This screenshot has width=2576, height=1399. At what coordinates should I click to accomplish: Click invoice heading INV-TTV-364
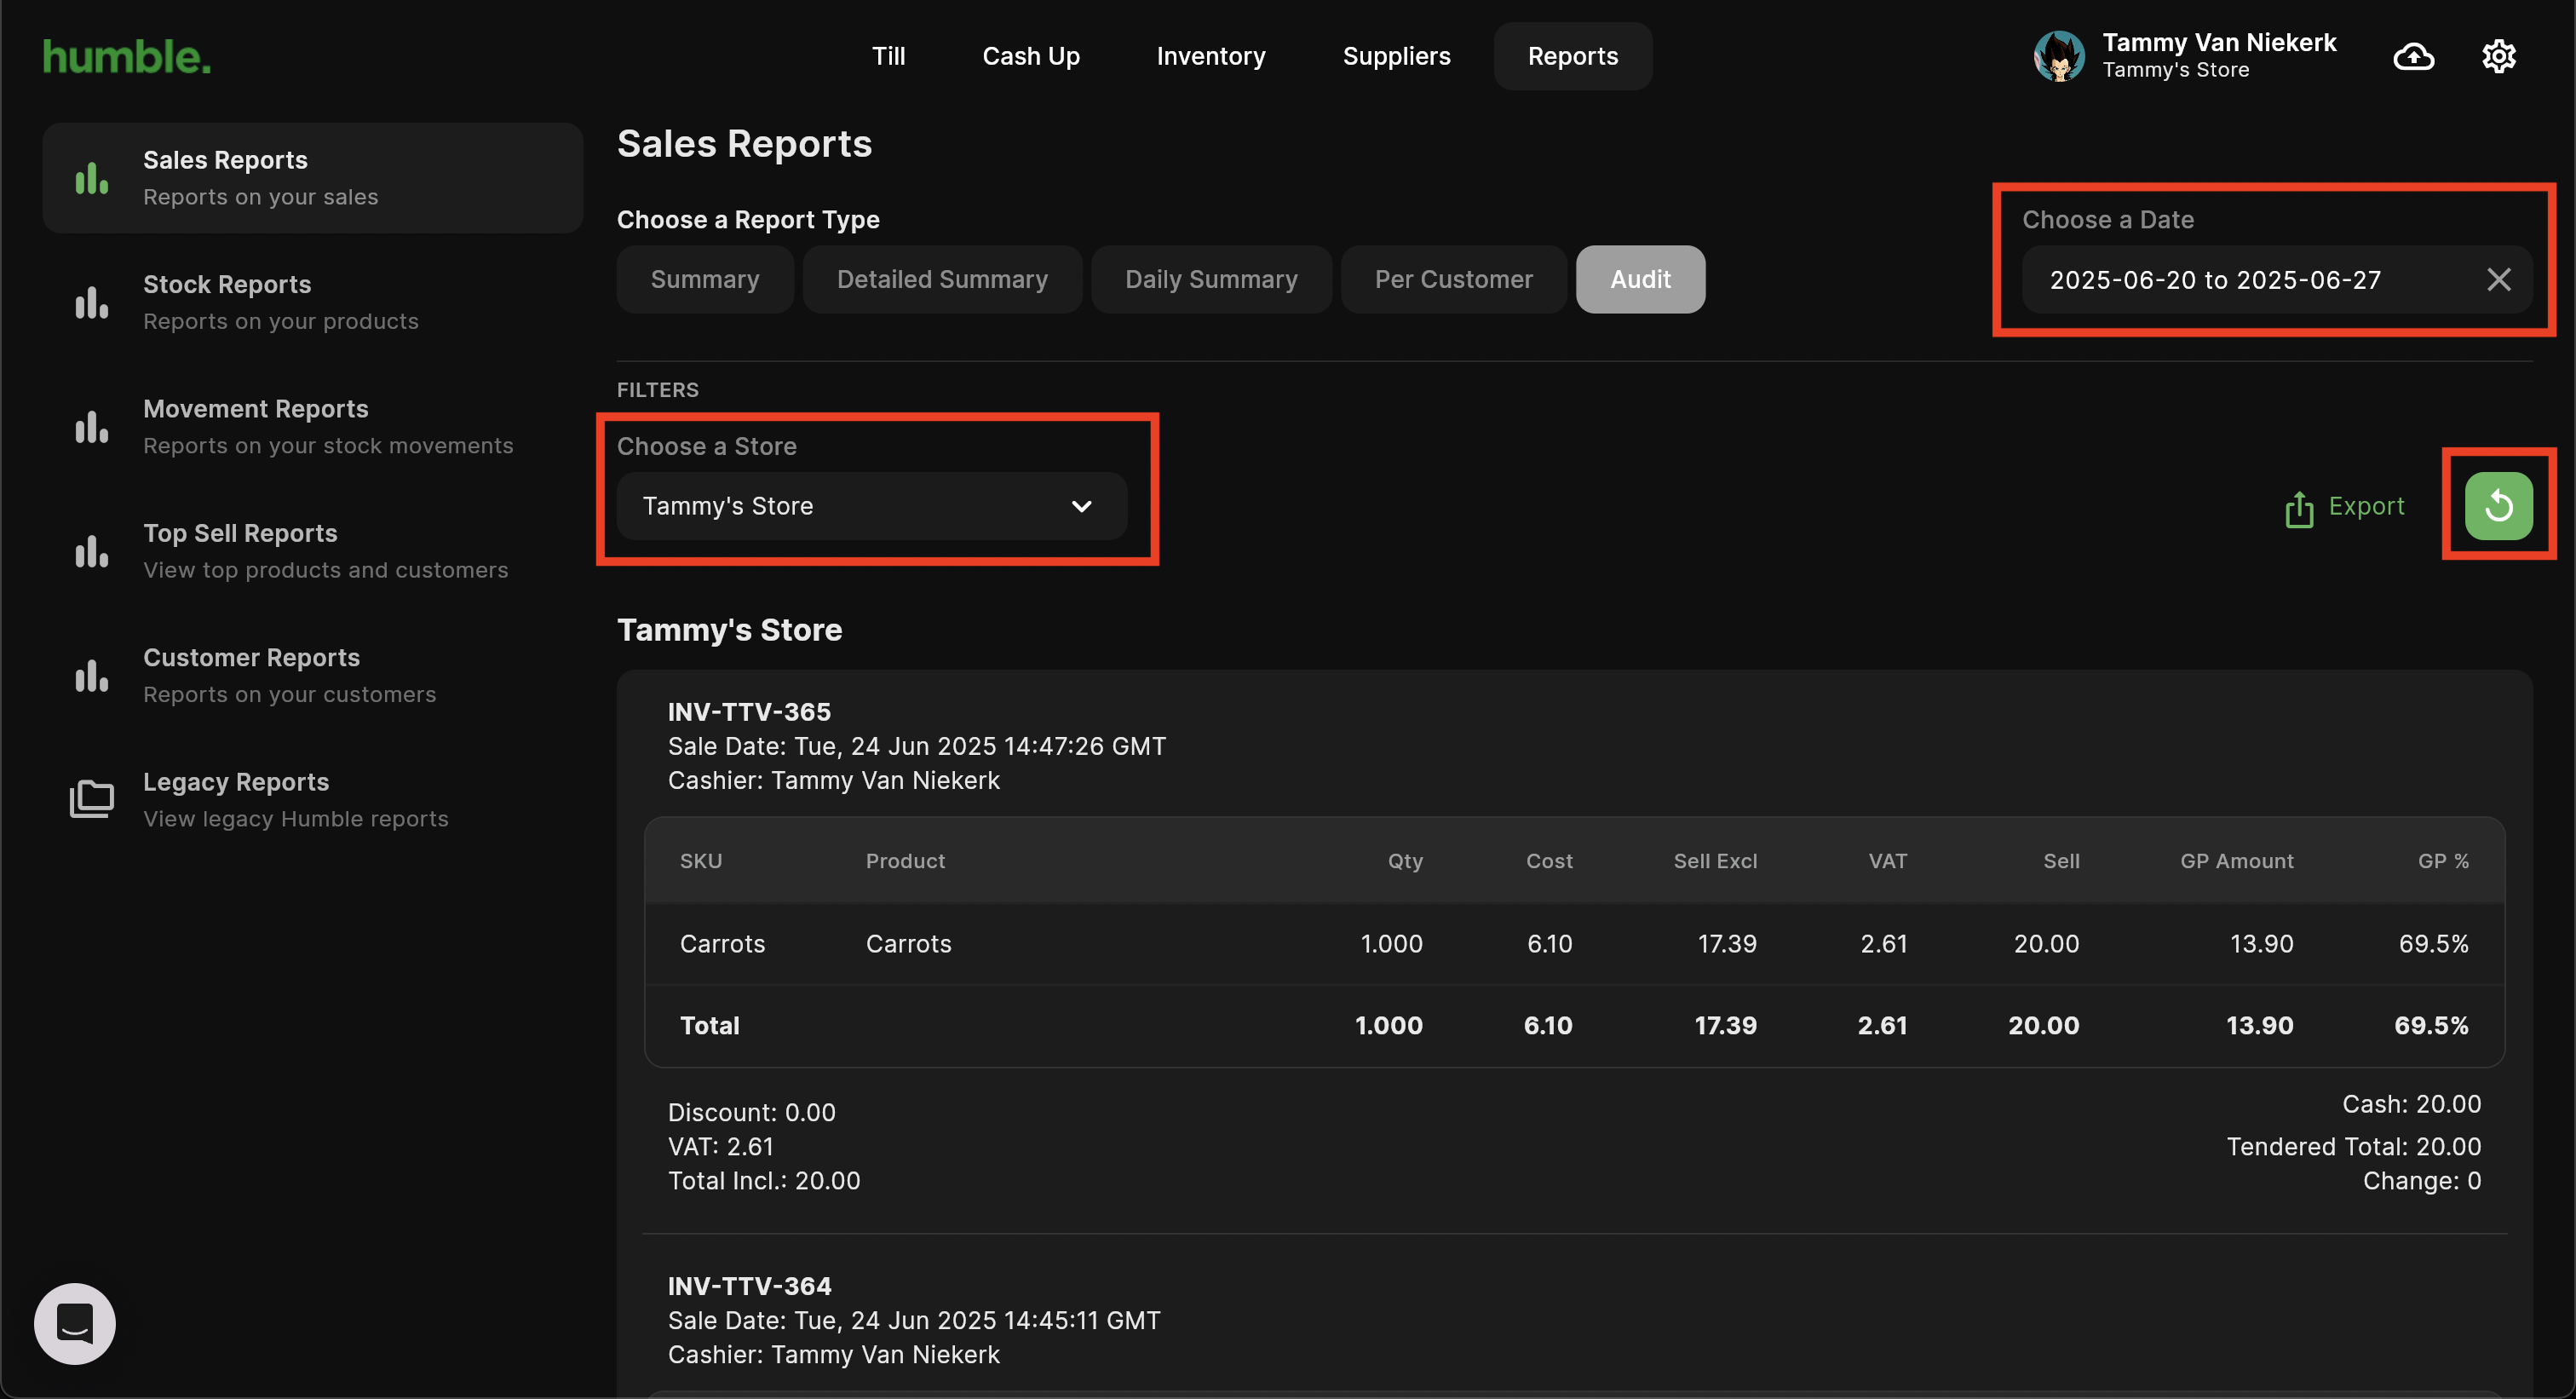tap(749, 1286)
